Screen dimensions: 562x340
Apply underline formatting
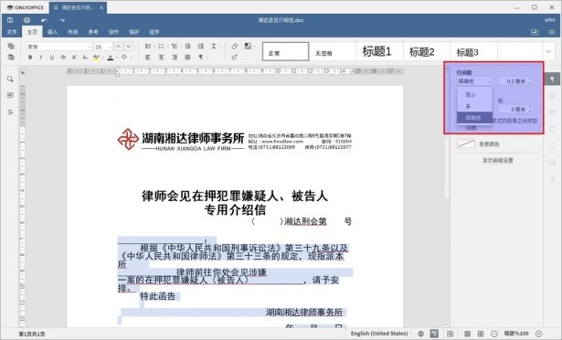tap(52, 57)
